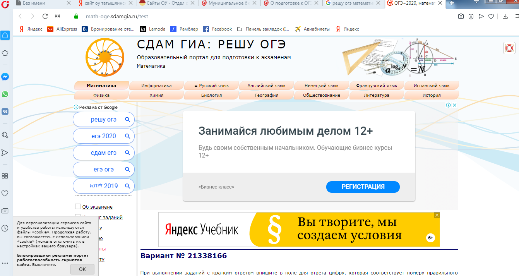Take a page snapshot with camera icon
Viewport: 519px width, 276px height.
(461, 16)
